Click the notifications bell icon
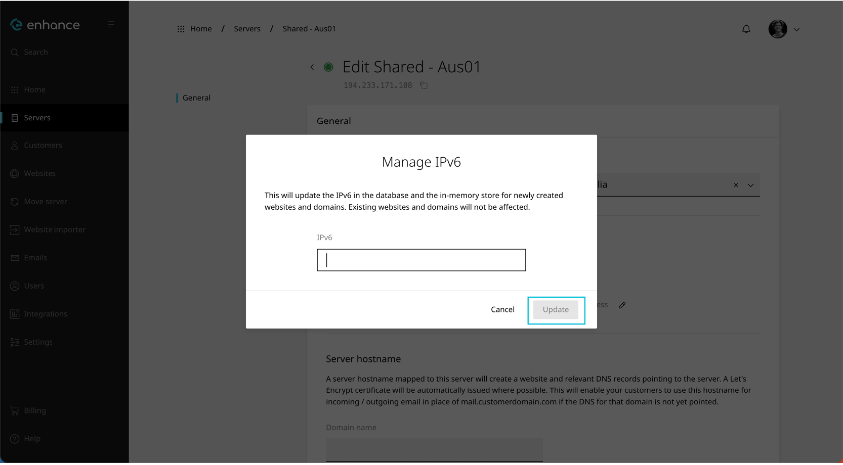The height and width of the screenshot is (465, 843). 746,29
